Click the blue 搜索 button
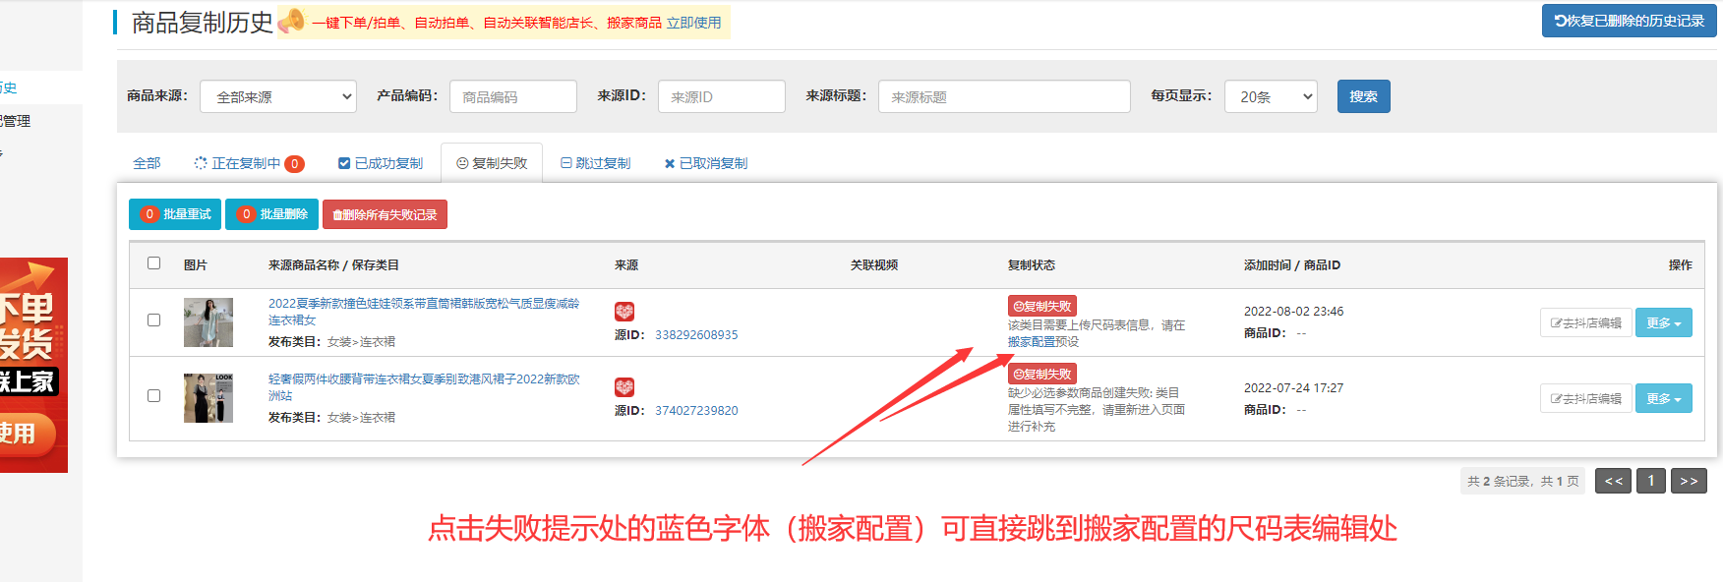 click(x=1363, y=96)
